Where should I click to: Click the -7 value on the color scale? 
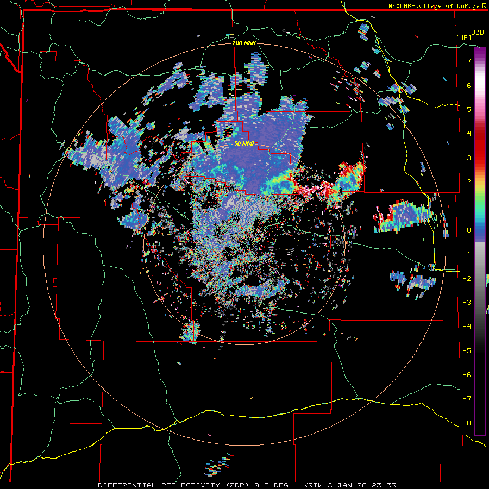467,399
